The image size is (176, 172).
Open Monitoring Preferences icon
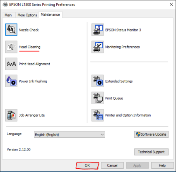pos(98,47)
